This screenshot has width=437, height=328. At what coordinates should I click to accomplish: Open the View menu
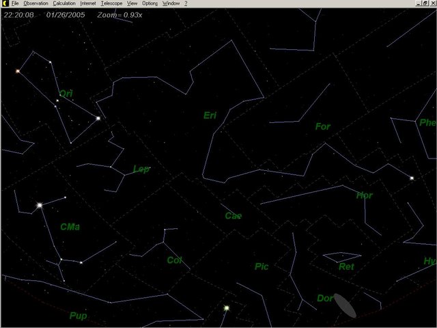click(x=132, y=3)
